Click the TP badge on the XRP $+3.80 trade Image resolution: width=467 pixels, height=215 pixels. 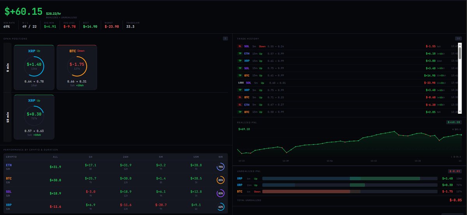[x=240, y=61]
